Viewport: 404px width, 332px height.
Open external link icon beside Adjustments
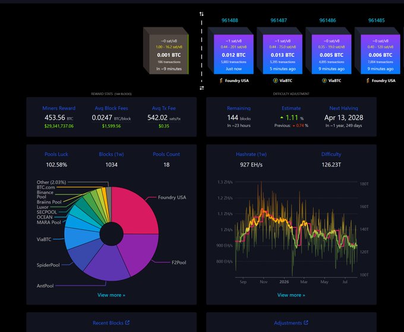pyautogui.click(x=306, y=323)
